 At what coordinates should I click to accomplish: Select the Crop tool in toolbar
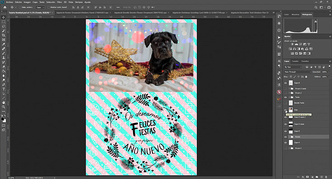pyautogui.click(x=3, y=35)
